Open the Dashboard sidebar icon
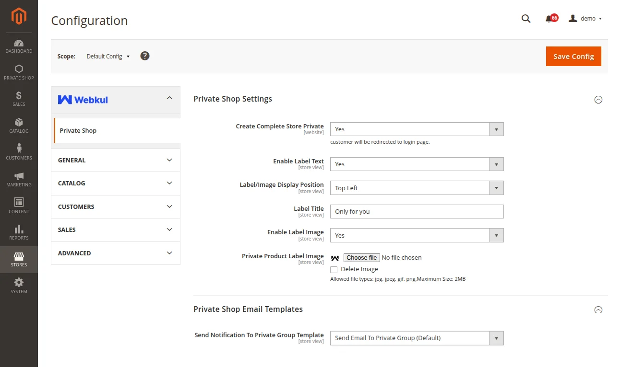This screenshot has width=621, height=367. pyautogui.click(x=19, y=44)
